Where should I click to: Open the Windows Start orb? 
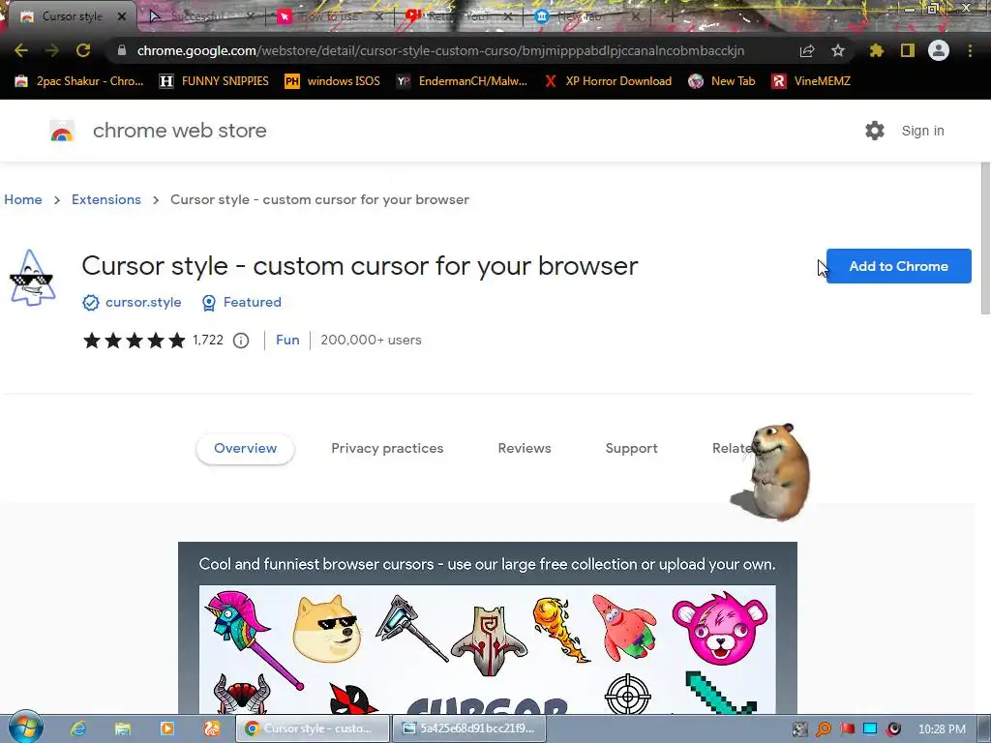25,728
